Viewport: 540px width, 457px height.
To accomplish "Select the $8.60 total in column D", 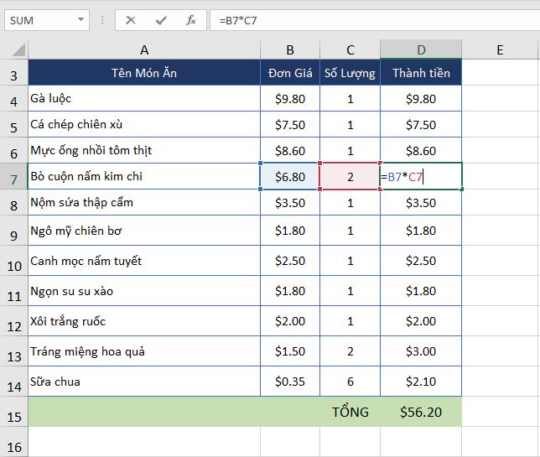I will [x=421, y=150].
